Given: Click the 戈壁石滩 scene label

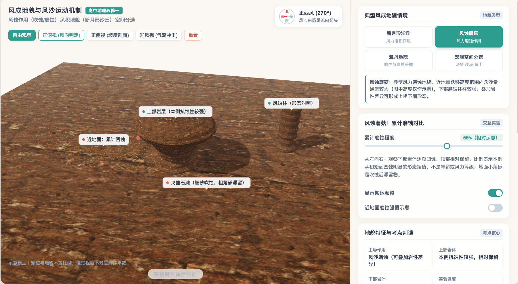Looking at the screenshot, I should tap(206, 183).
